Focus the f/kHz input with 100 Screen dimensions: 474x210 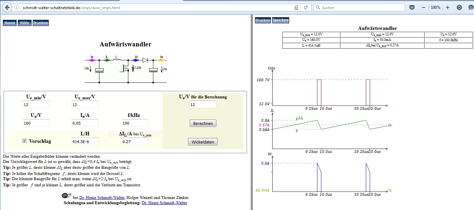pos(135,123)
